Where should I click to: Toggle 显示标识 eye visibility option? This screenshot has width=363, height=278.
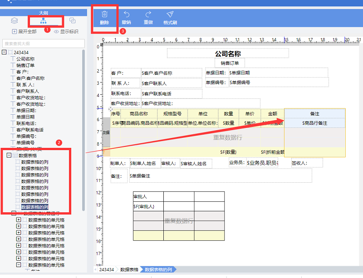coord(66,32)
